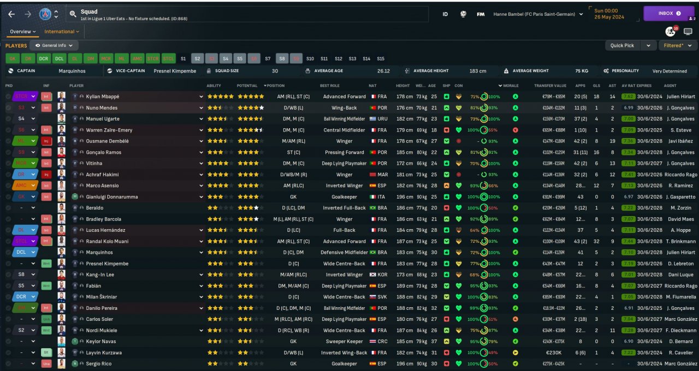Tick the selection circle for Sergio Rico
Viewport: 699px width, 371px height.
click(x=8, y=364)
